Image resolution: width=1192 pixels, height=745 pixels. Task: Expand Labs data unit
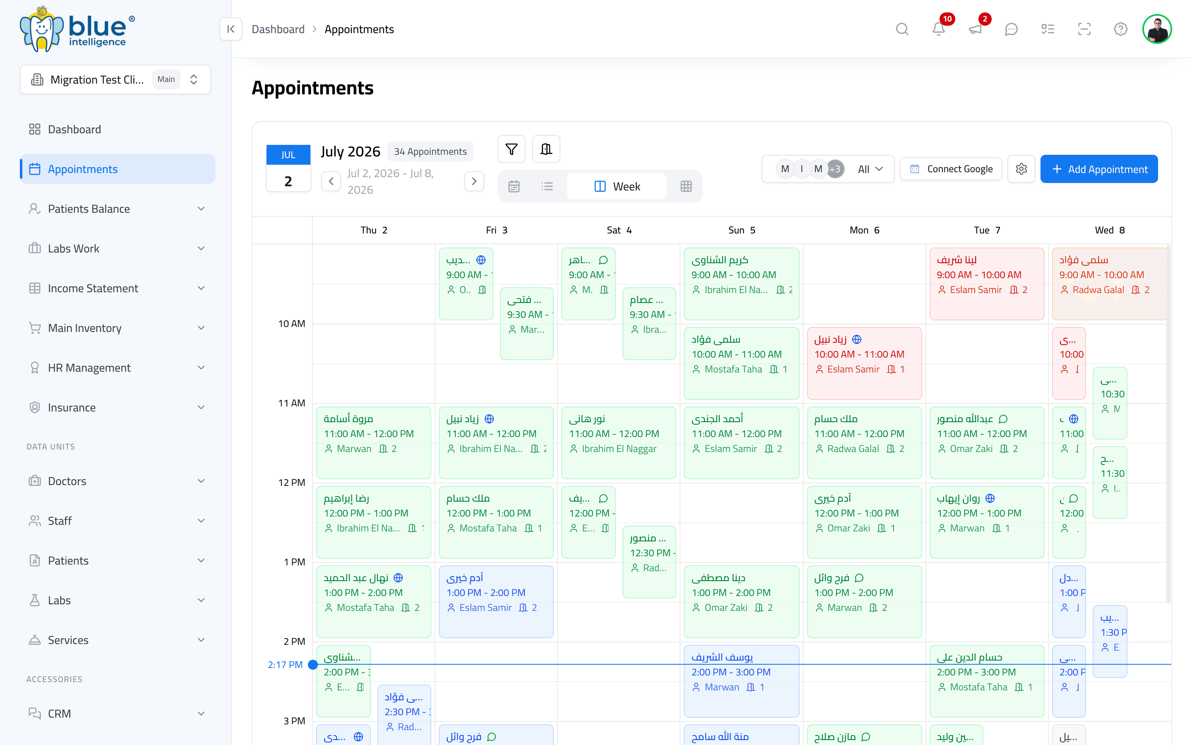click(x=117, y=600)
